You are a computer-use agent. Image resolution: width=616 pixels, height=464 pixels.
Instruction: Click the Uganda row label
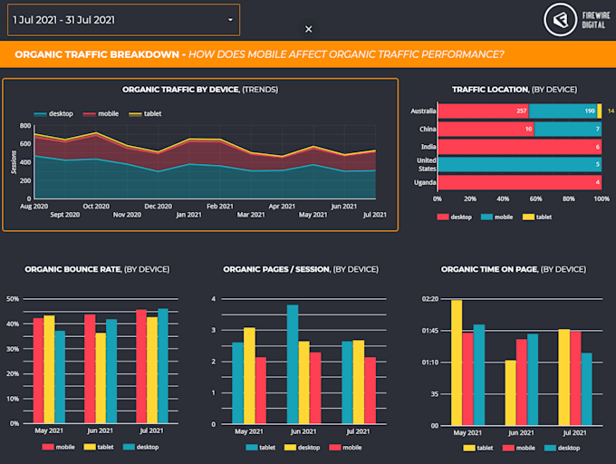[x=425, y=182]
